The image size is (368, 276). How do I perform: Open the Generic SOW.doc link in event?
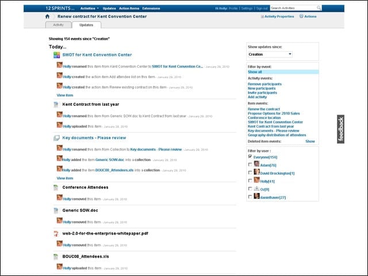click(x=110, y=160)
